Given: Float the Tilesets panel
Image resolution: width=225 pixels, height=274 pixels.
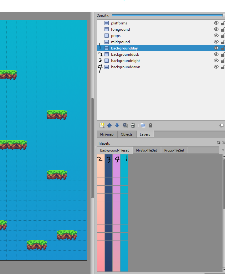Looking at the screenshot, I should tap(219, 143).
